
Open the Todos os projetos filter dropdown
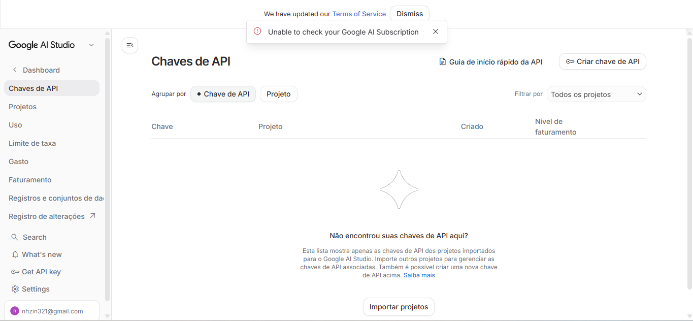(596, 94)
